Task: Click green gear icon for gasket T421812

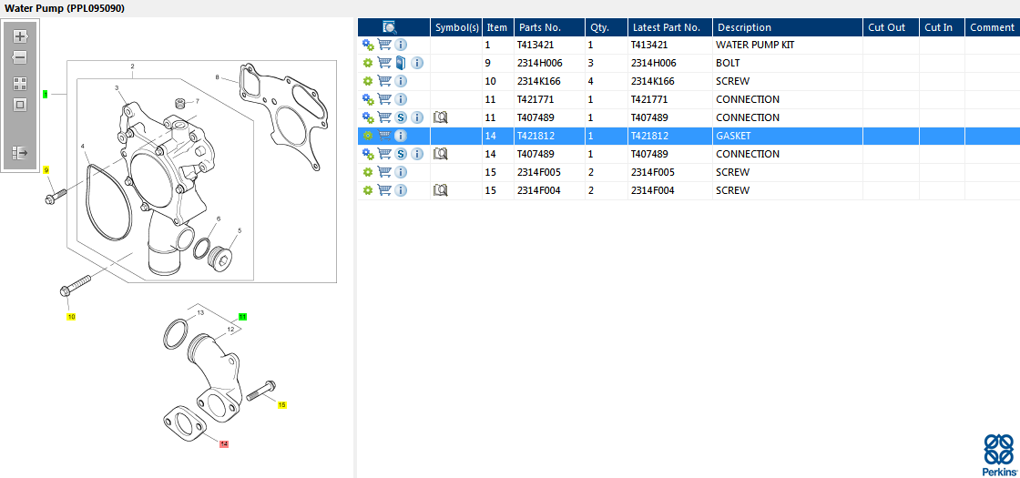Action: click(x=368, y=136)
